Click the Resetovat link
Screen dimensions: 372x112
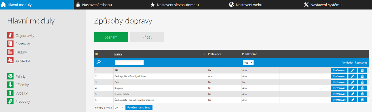pos(361,62)
